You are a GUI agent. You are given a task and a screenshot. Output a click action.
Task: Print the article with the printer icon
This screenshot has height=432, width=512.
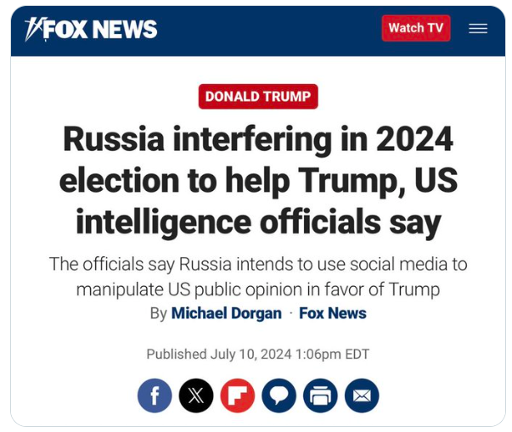pos(320,396)
